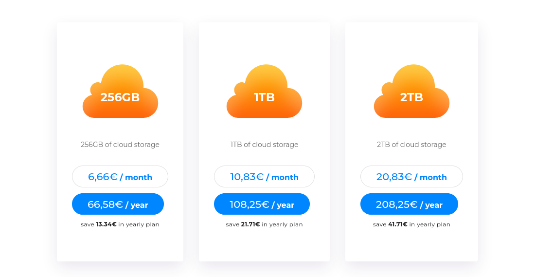The width and height of the screenshot is (535, 277).
Task: Choose the 66,58€ / year plan
Action: point(118,204)
